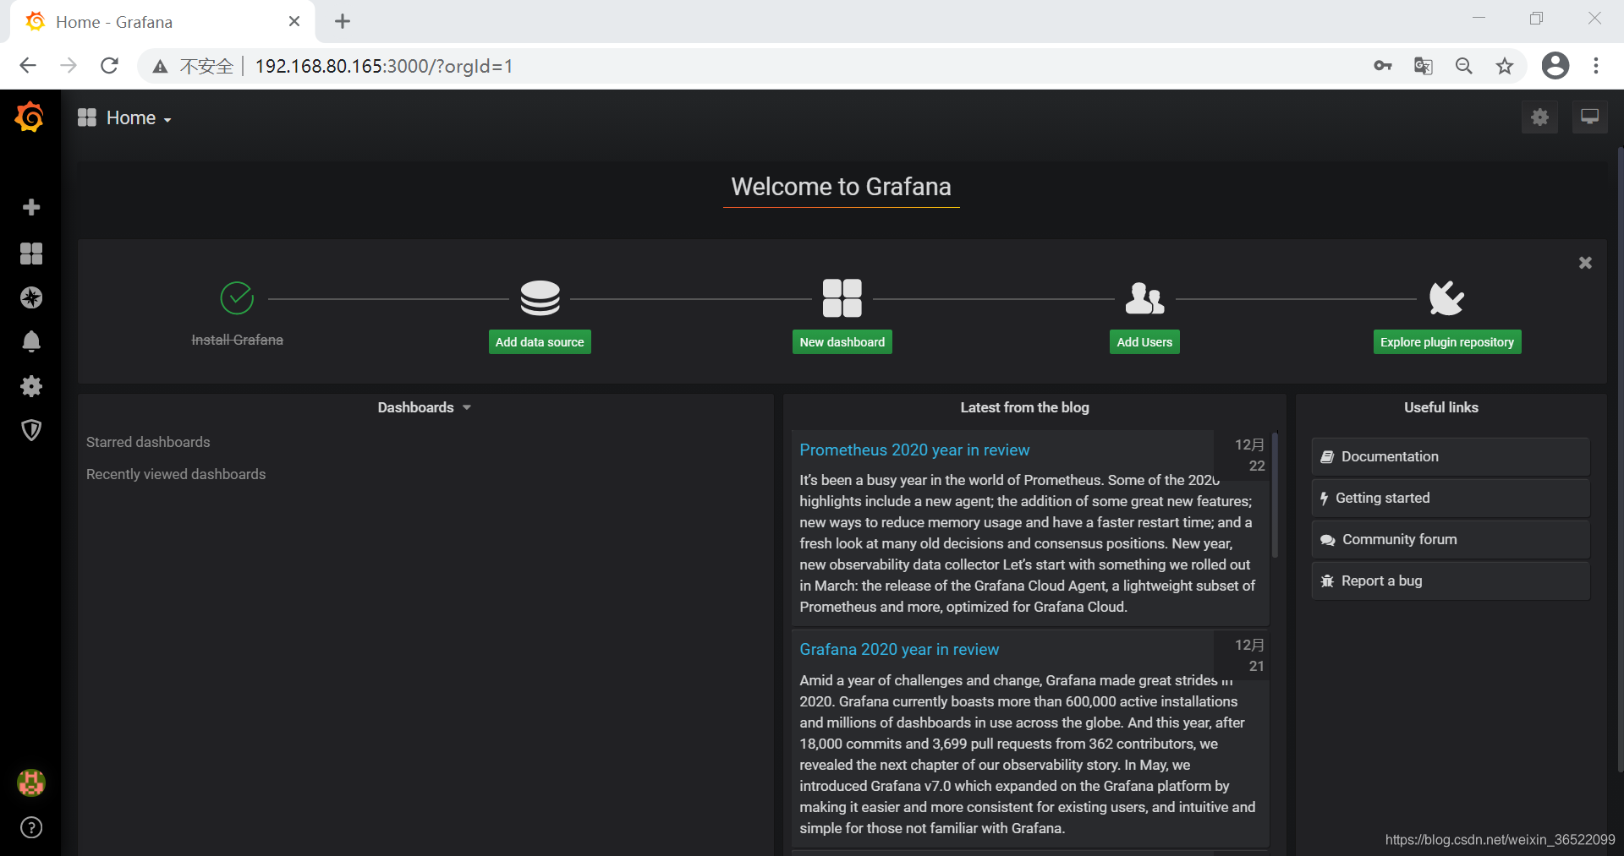The image size is (1624, 856).
Task: Open the Getting started link
Action: [x=1451, y=498]
